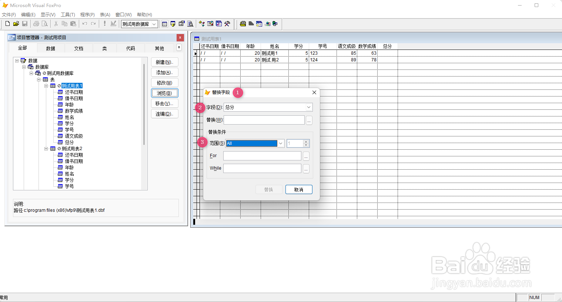The height and width of the screenshot is (302, 562).
Task: Click the 移去(V) button in Project Manager
Action: coord(164,103)
